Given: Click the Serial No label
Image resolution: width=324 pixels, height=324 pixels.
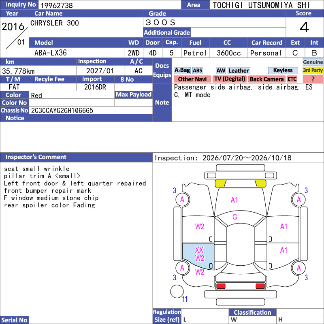Looking at the screenshot, I should (15, 320).
